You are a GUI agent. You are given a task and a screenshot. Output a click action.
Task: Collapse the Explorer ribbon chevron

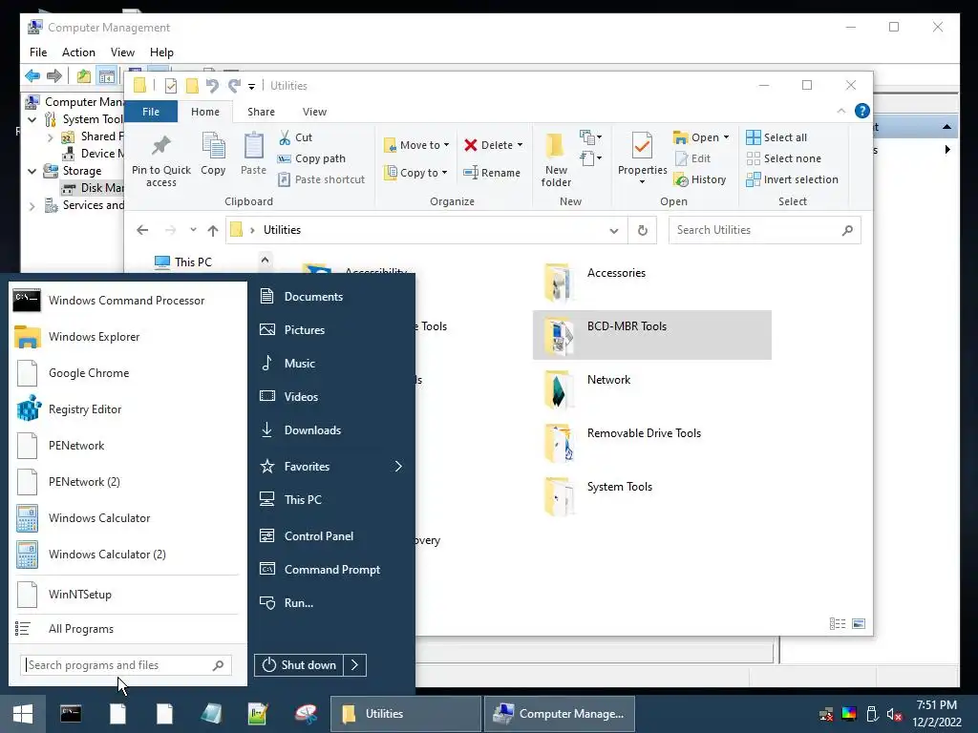click(x=840, y=111)
